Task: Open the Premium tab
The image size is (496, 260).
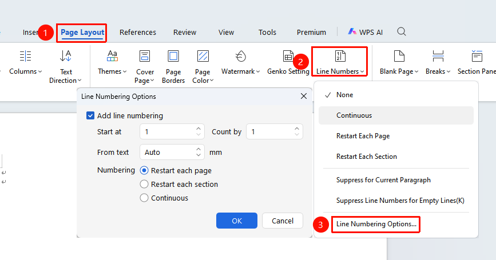Action: [x=311, y=32]
